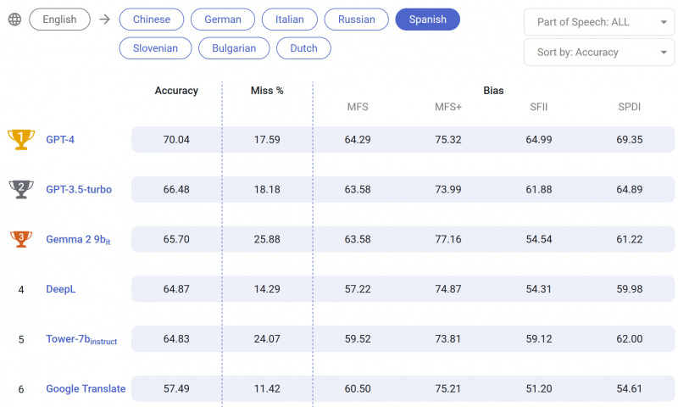678x407 pixels.
Task: Open the Part of Speech dropdown
Action: (x=599, y=22)
